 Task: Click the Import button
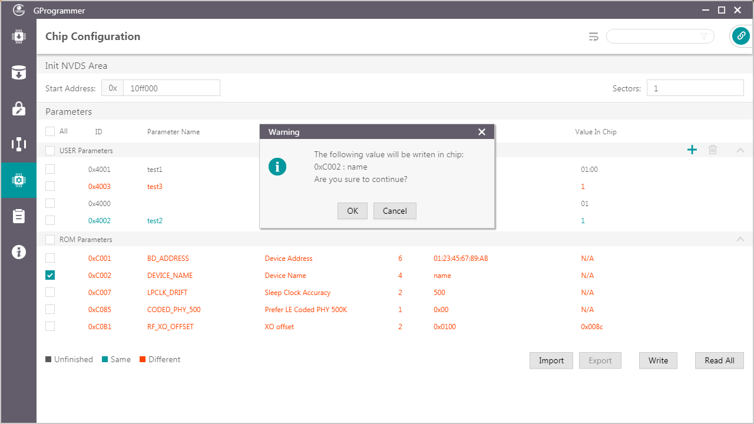pyautogui.click(x=551, y=360)
